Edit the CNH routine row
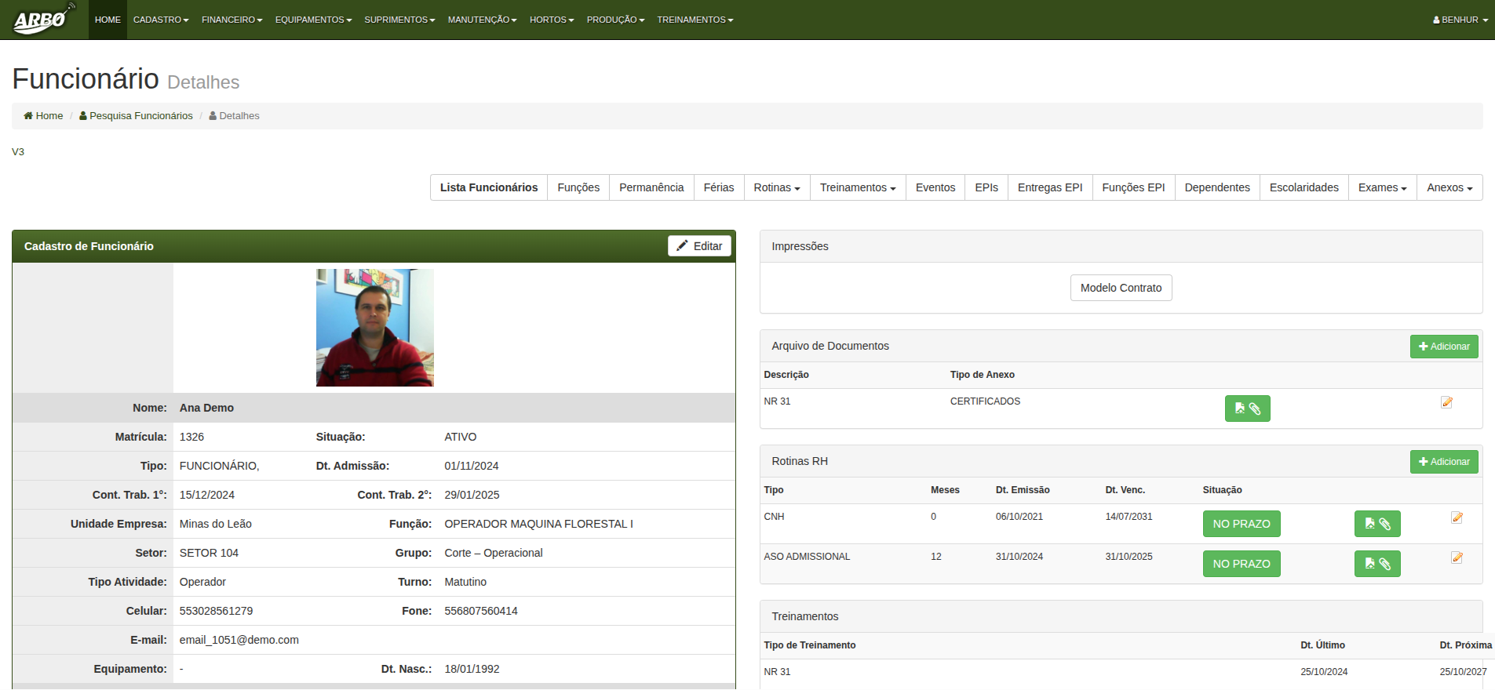The image size is (1495, 690). (x=1457, y=517)
